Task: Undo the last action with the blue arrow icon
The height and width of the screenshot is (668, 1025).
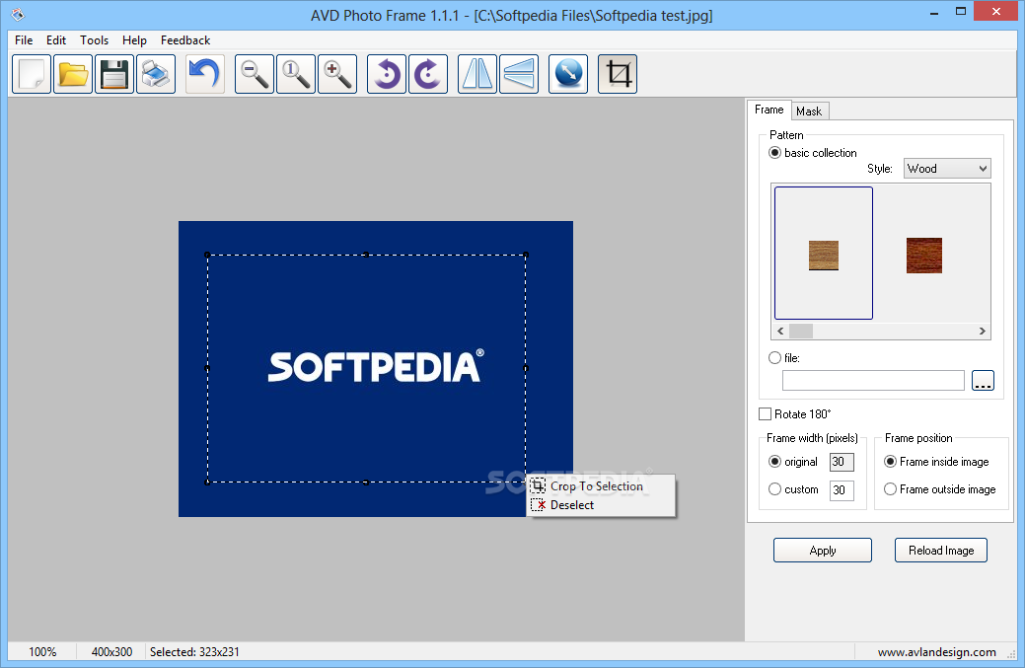Action: tap(204, 74)
